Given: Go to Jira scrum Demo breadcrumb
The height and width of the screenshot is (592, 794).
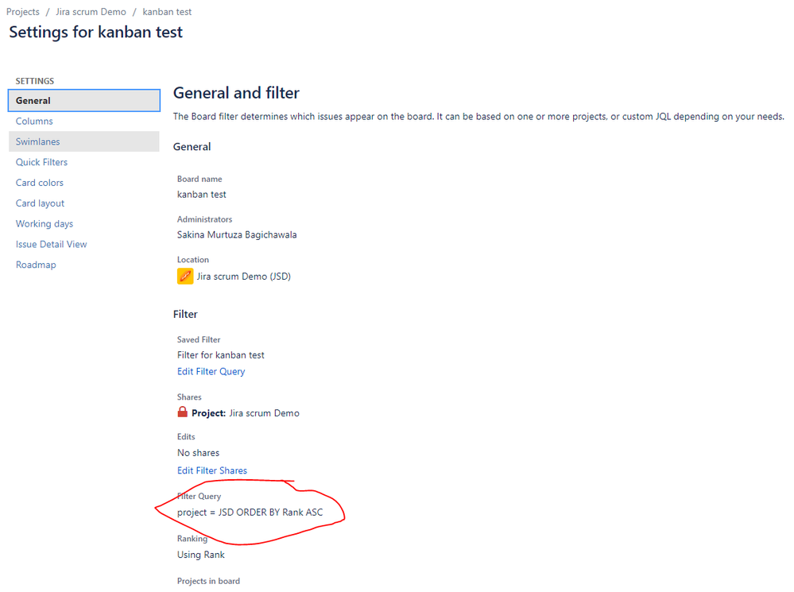Looking at the screenshot, I should click(x=91, y=12).
